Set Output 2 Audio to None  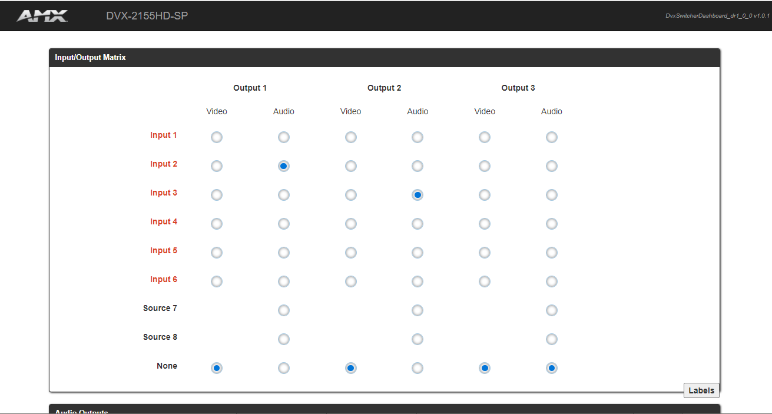[x=418, y=368]
